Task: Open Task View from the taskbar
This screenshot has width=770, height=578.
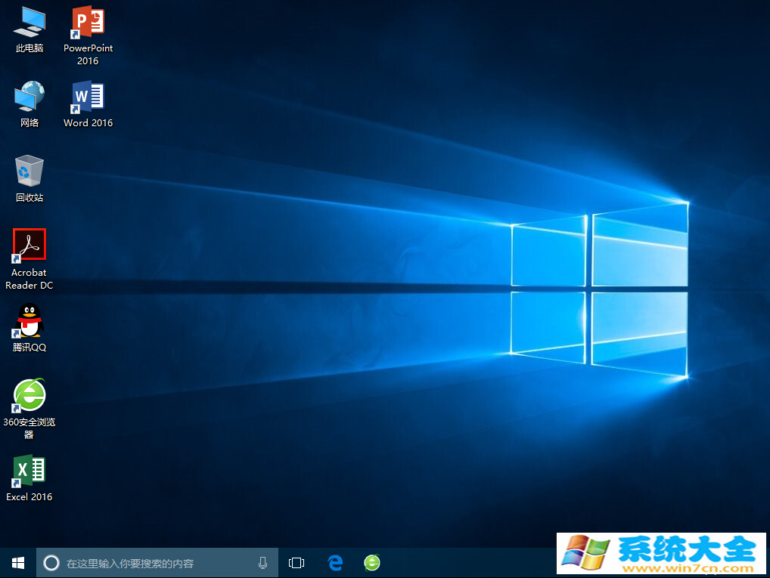Action: pyautogui.click(x=297, y=563)
